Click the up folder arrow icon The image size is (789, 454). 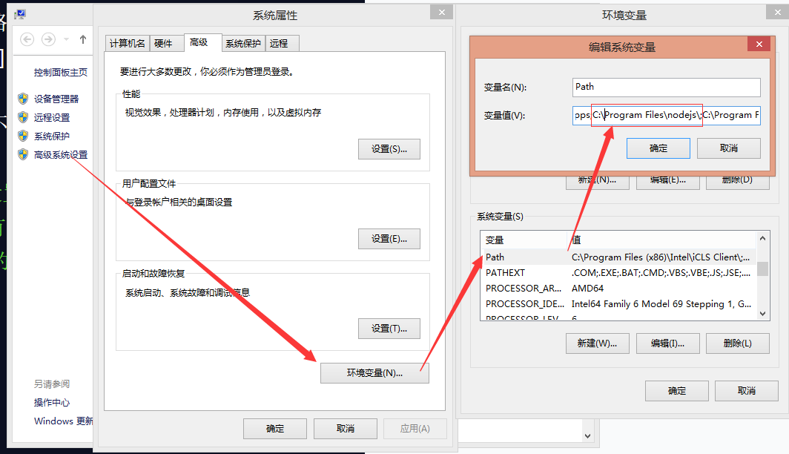[x=84, y=39]
